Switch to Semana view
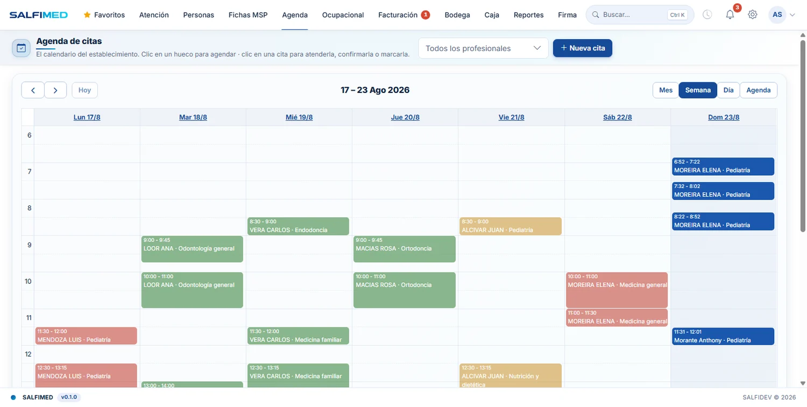This screenshot has height=407, width=807. pyautogui.click(x=698, y=90)
